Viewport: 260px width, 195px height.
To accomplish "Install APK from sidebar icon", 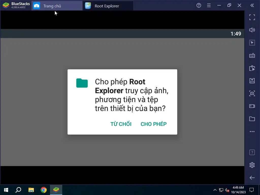I will pos(252,81).
